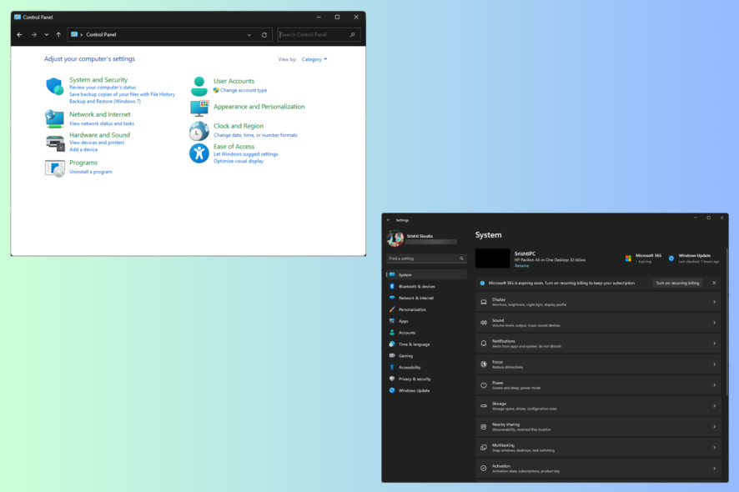Select Apps in Settings sidebar
This screenshot has height=492, width=739.
pos(426,321)
